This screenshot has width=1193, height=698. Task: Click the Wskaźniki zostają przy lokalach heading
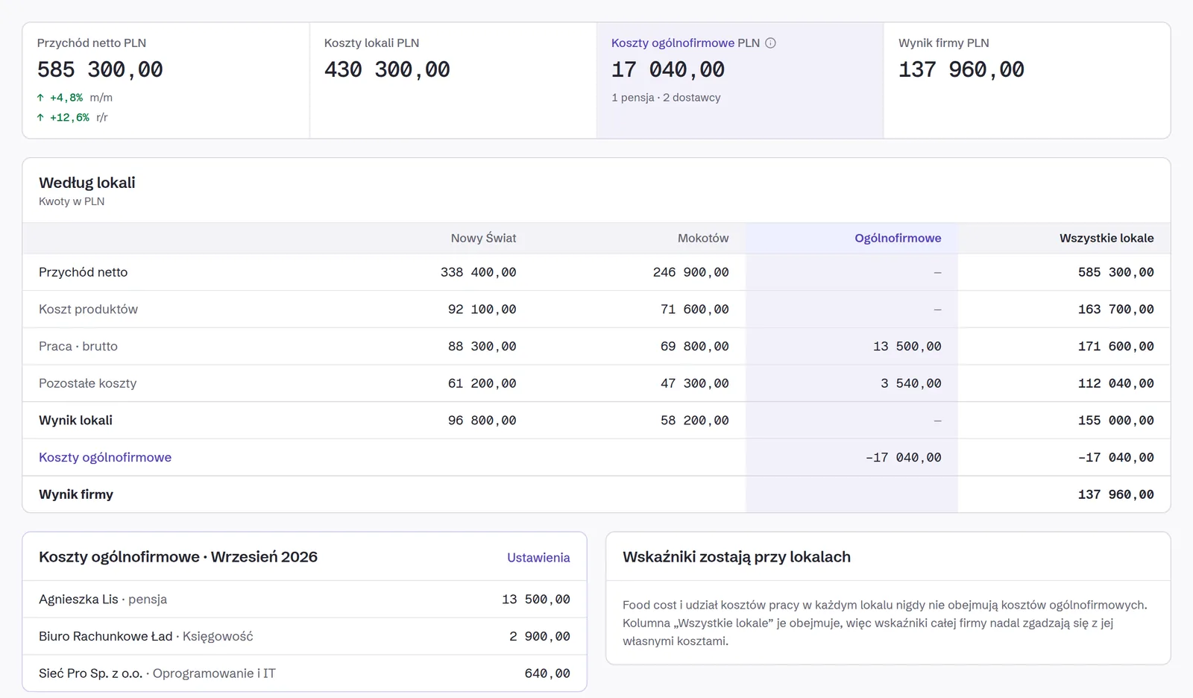(737, 557)
